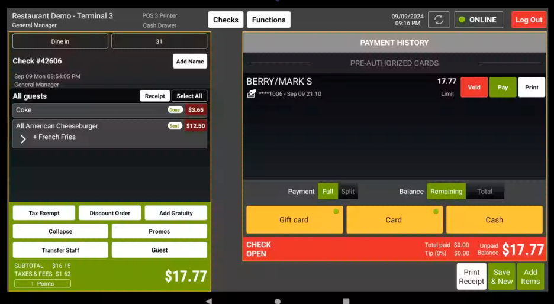This screenshot has height=304, width=554.
Task: Open the Checks tab
Action: tap(226, 20)
